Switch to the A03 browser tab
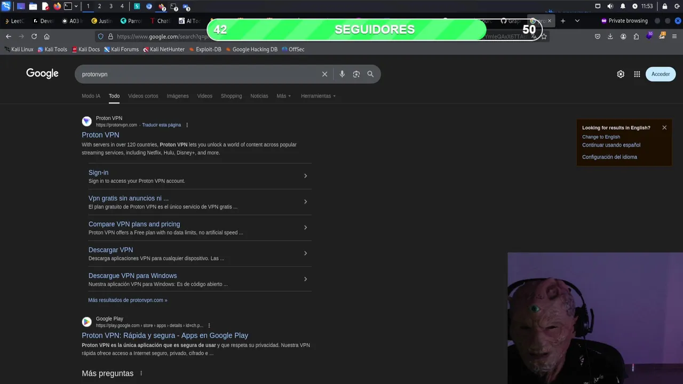This screenshot has height=384, width=683. [72, 21]
